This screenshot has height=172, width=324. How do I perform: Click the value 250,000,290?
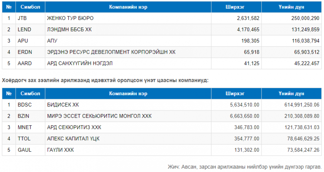point(306,18)
